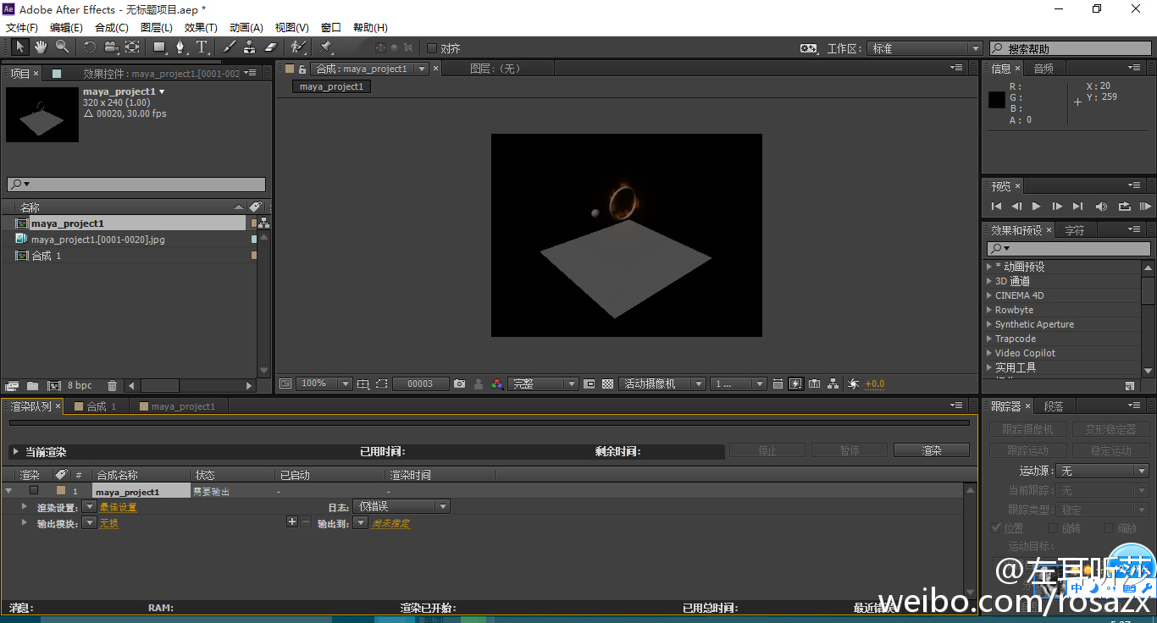Click the 尚未指定 output destination link
Screen dimensions: 1157x623
coord(390,524)
